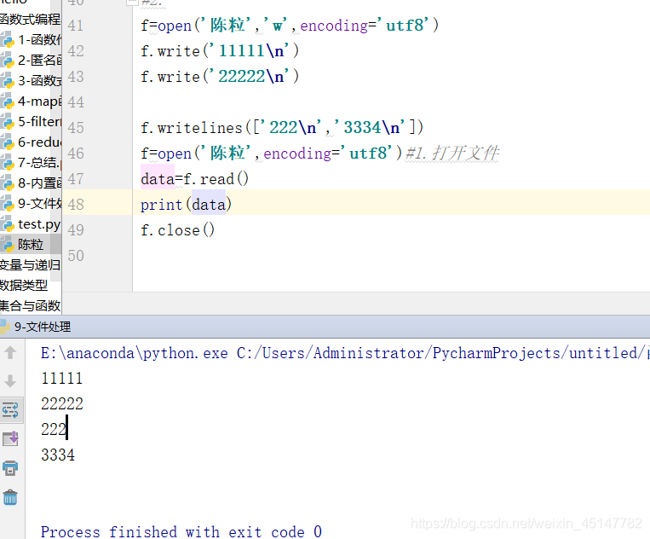Click the open with 'w' mode code on line 41
The width and height of the screenshot is (650, 539).
point(290,26)
